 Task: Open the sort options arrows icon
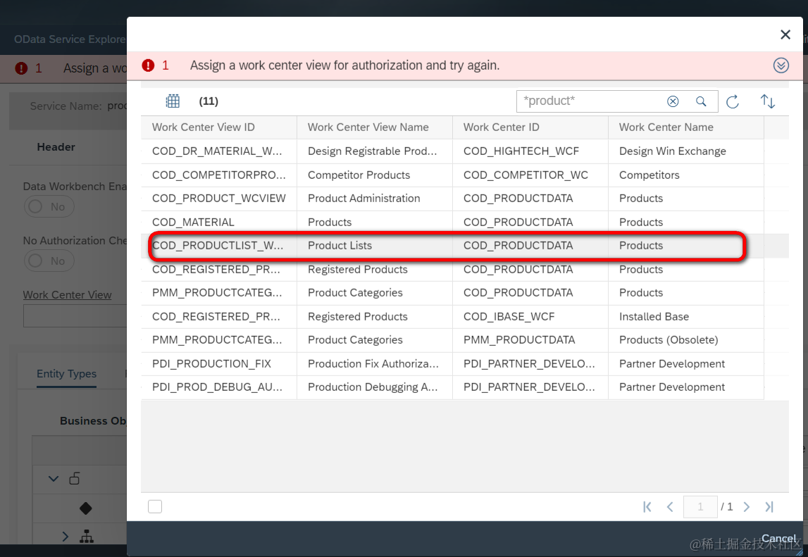pyautogui.click(x=767, y=101)
